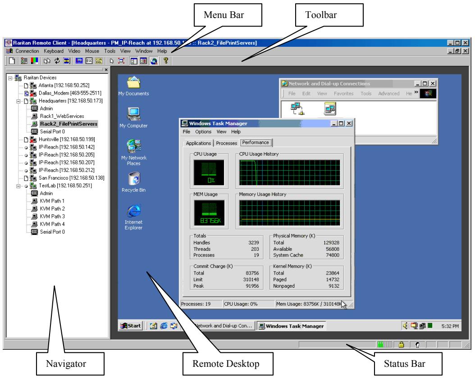
Task: Click My Computer desktop icon
Action: [x=133, y=118]
